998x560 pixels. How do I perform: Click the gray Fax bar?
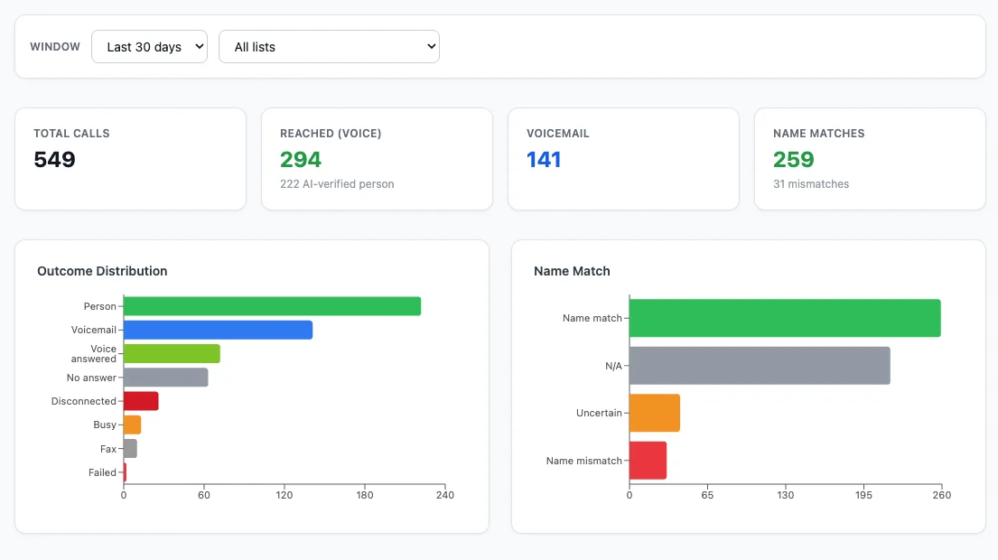click(x=130, y=449)
